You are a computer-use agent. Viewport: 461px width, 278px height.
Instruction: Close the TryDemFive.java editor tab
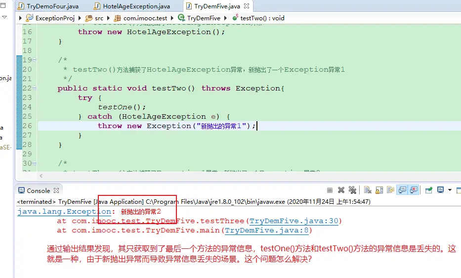247,6
